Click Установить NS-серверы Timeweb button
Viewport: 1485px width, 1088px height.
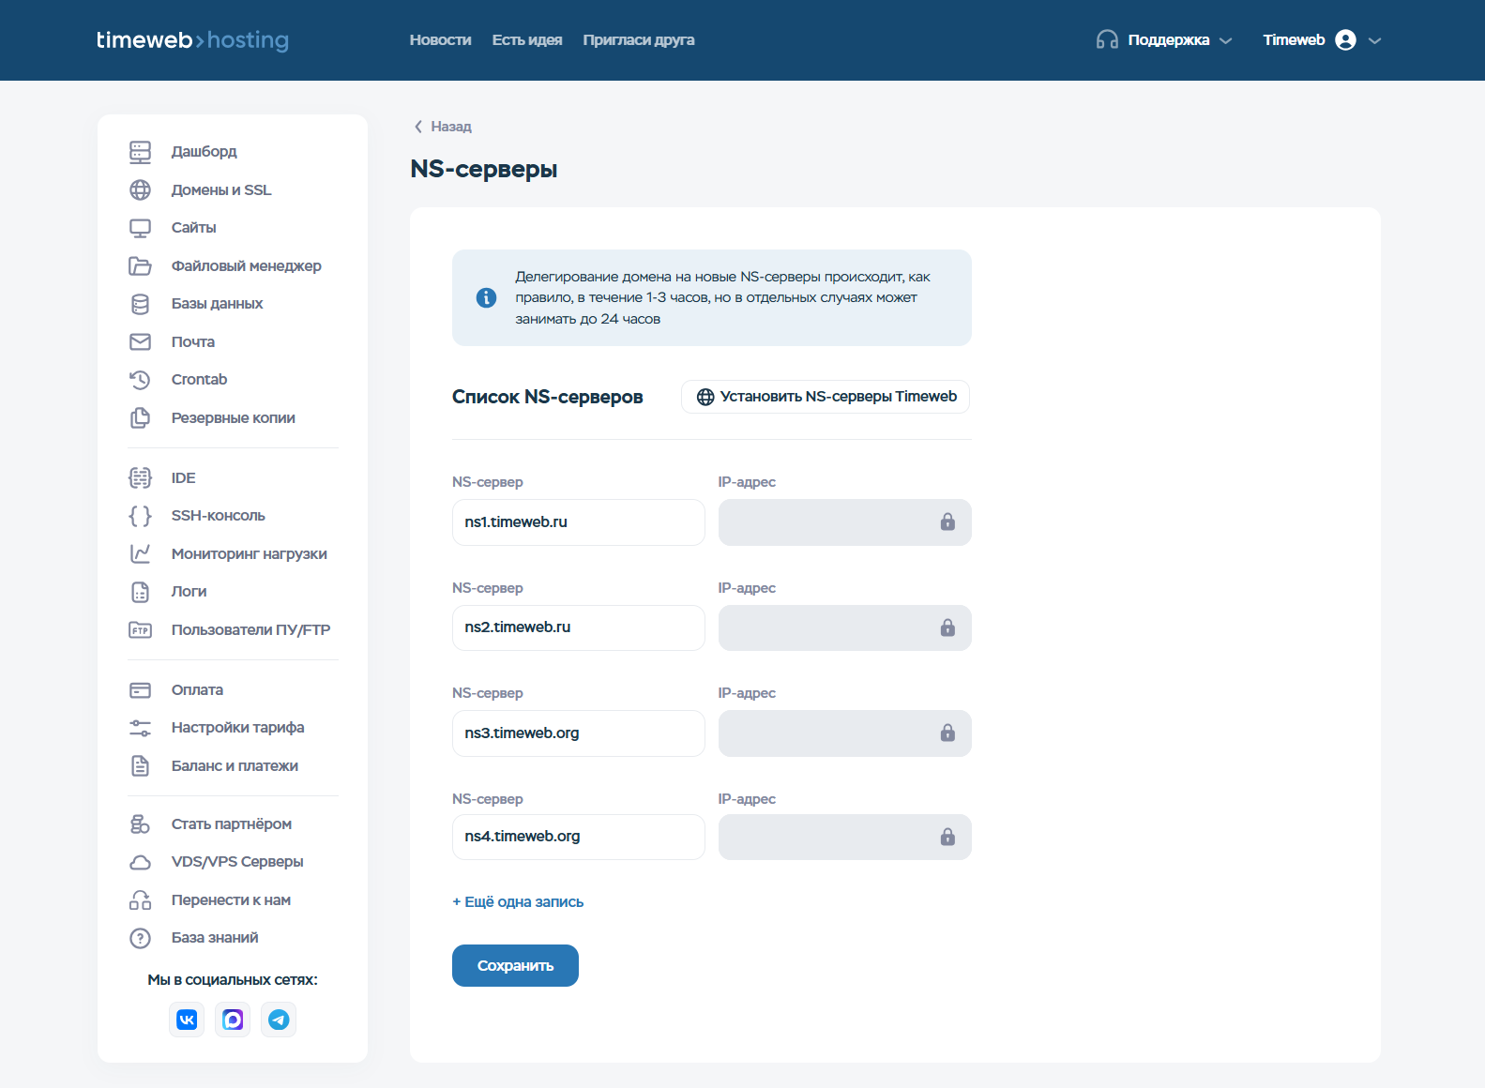click(826, 397)
